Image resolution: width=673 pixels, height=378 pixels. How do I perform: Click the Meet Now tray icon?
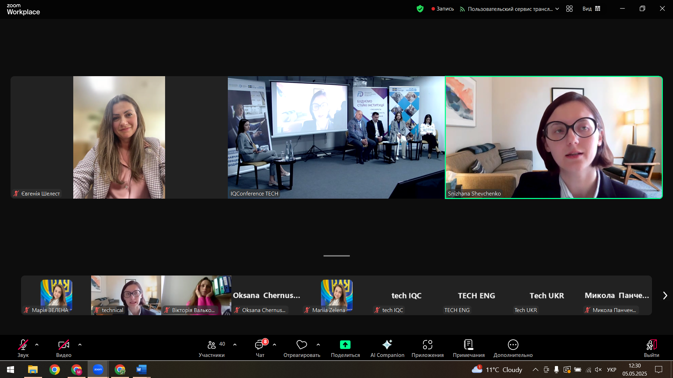(546, 370)
